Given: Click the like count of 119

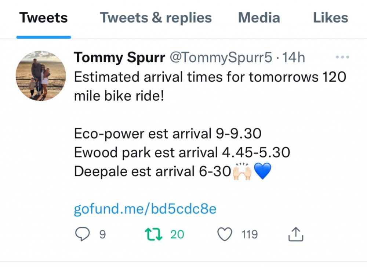Looking at the screenshot, I should pyautogui.click(x=250, y=234).
